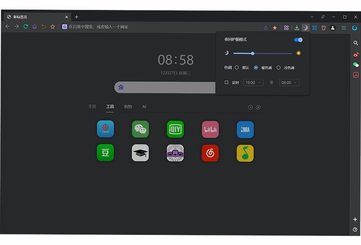
Task: Click the moon end of brightness slider
Action: tap(227, 53)
